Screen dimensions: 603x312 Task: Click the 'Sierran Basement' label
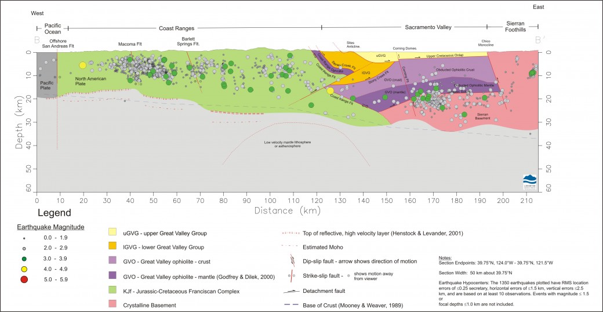(484, 117)
